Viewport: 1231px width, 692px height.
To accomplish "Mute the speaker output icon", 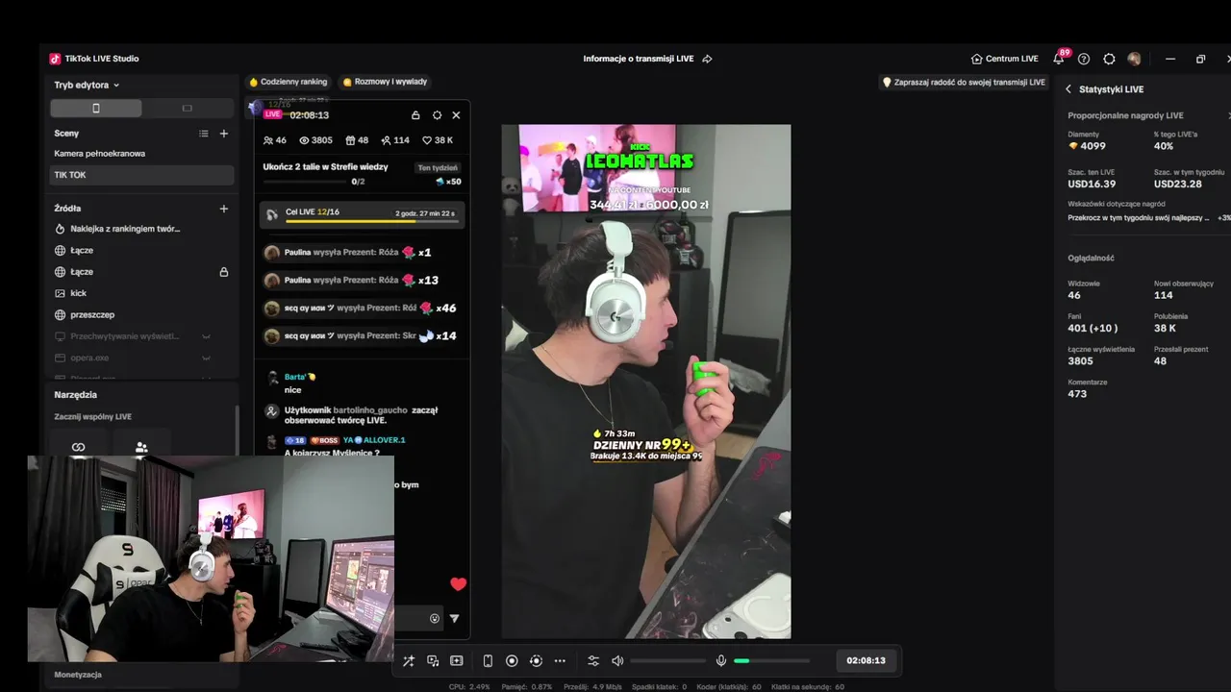I will (x=617, y=661).
